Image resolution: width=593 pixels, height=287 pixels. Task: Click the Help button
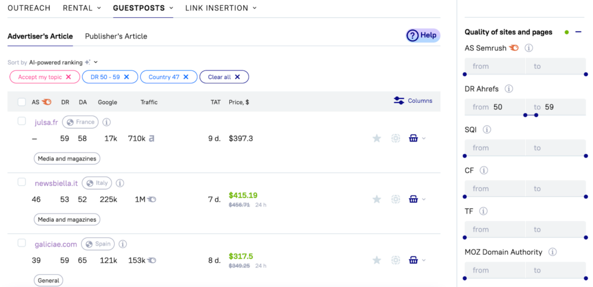423,36
